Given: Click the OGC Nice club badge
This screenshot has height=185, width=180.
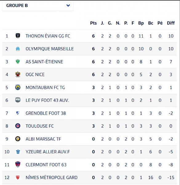Looking at the screenshot, I should [x=18, y=74].
